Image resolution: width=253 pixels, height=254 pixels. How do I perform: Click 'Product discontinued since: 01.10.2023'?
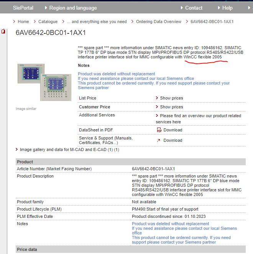click(169, 216)
